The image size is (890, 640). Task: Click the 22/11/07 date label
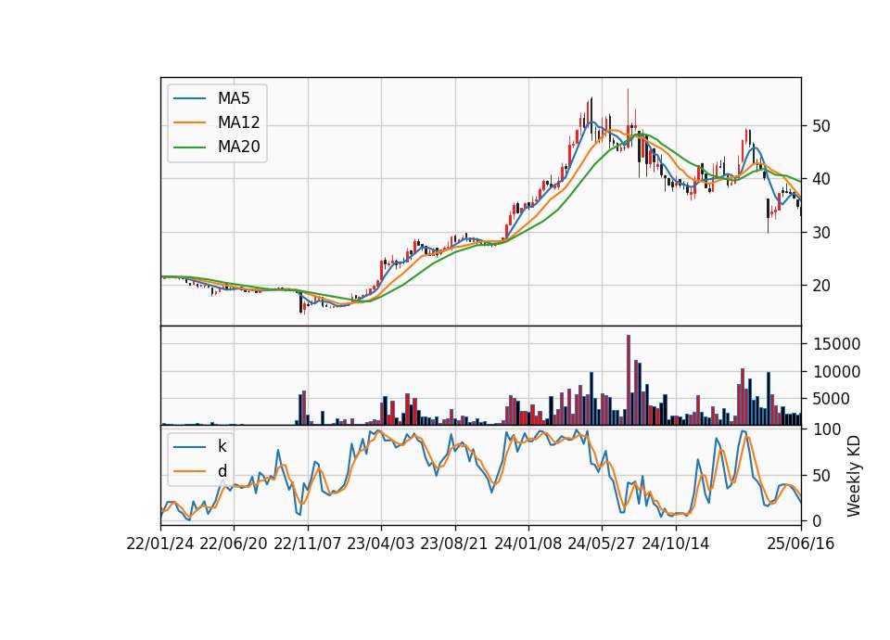pyautogui.click(x=308, y=544)
